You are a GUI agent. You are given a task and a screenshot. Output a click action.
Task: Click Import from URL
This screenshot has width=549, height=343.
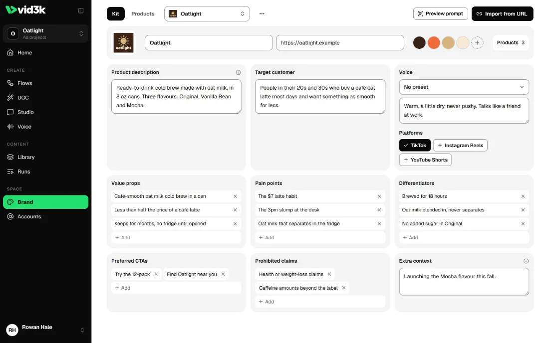tap(503, 13)
